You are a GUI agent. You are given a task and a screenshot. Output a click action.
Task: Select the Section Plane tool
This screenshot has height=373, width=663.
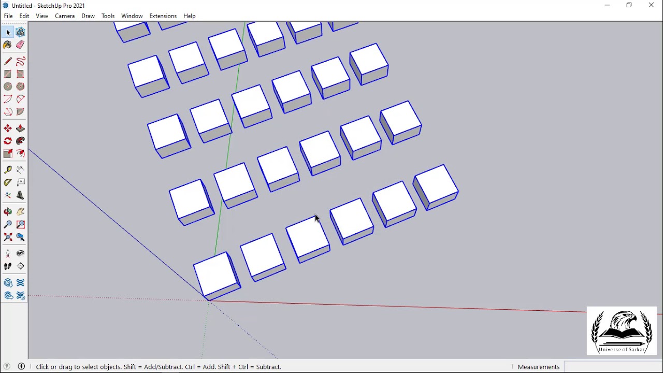(x=20, y=266)
